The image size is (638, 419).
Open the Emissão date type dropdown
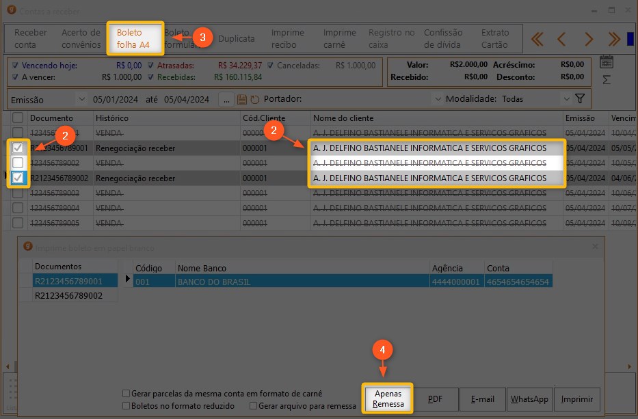(x=82, y=100)
